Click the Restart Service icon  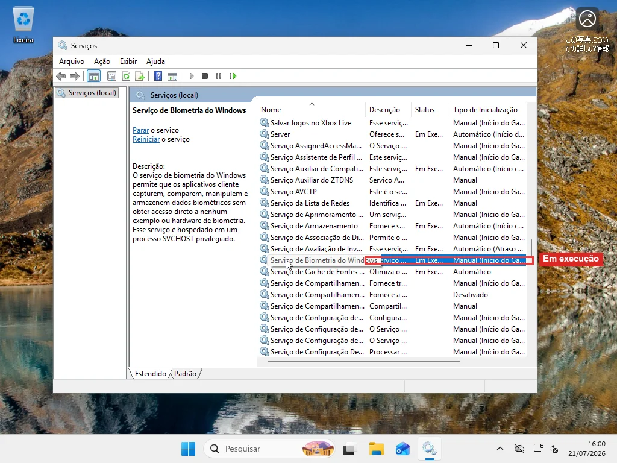click(x=233, y=76)
